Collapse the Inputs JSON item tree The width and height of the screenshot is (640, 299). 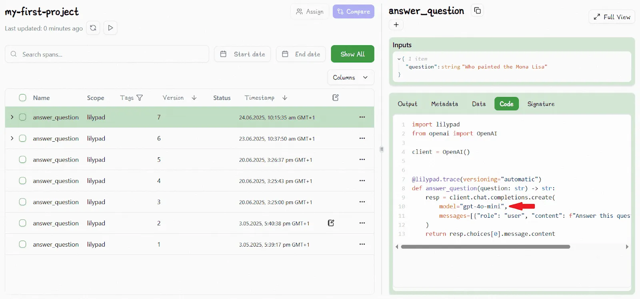pyautogui.click(x=399, y=59)
